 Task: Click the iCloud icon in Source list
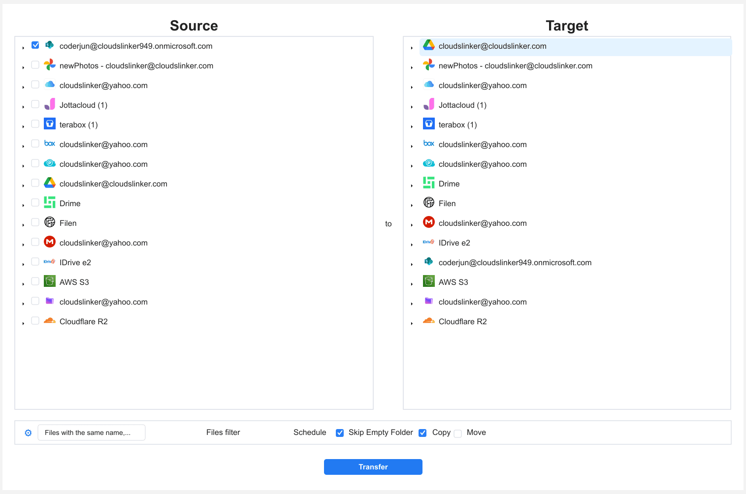[x=50, y=85]
